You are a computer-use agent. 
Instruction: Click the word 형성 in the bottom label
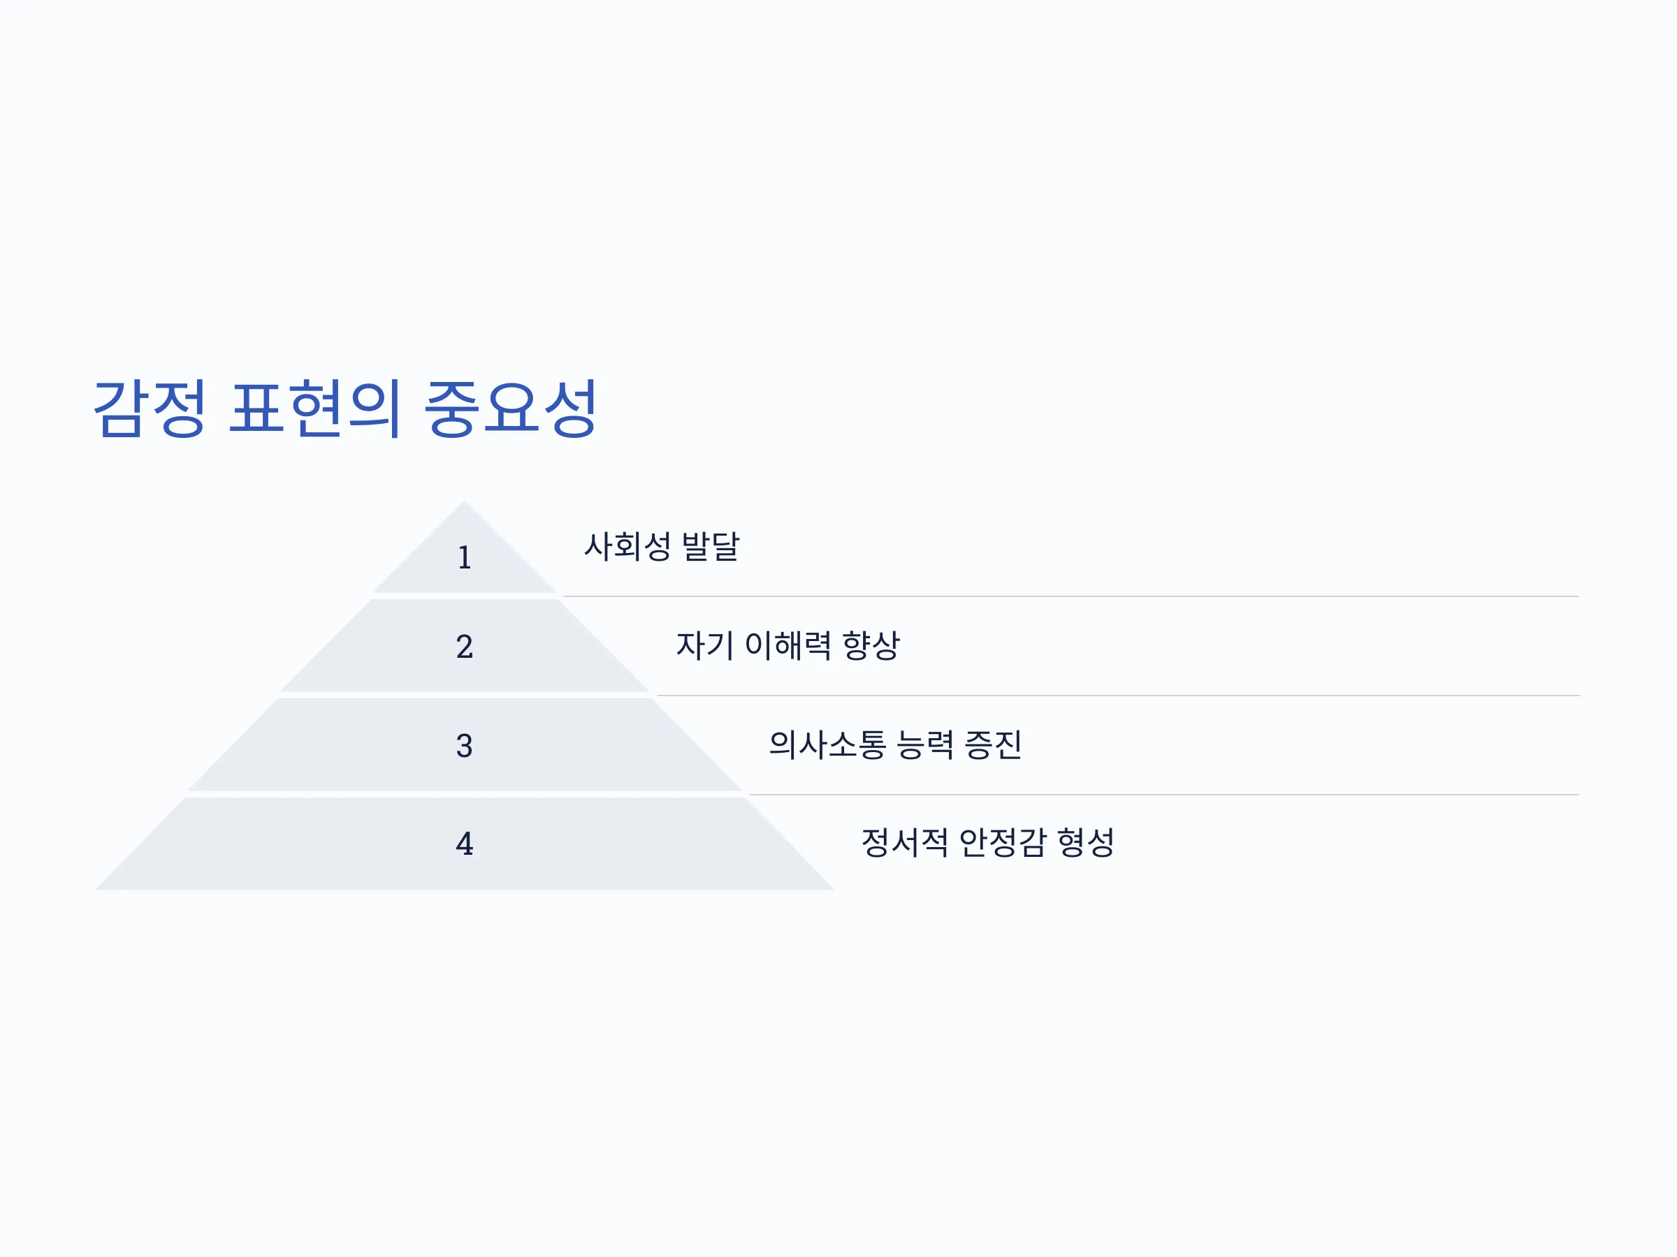click(1086, 843)
